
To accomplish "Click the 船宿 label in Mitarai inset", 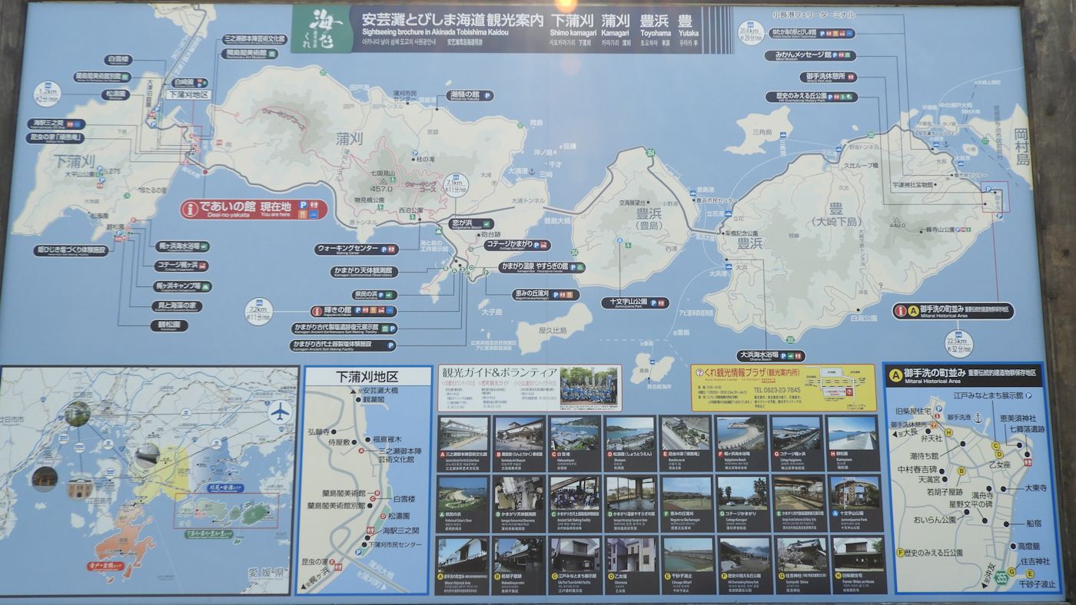I will (x=1033, y=523).
